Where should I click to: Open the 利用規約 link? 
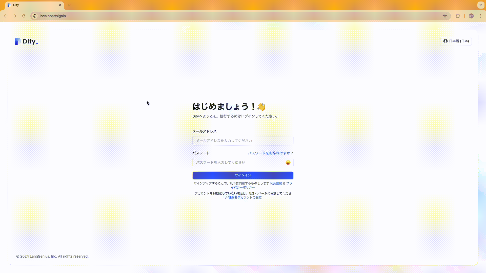(x=276, y=184)
